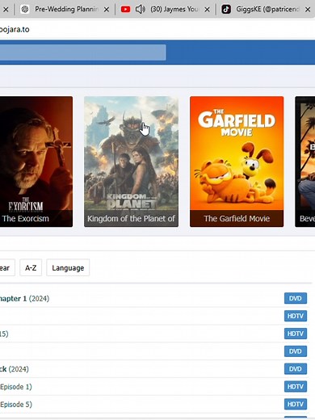The width and height of the screenshot is (315, 420).
Task: Click The Exorcism title caption
Action: click(26, 218)
